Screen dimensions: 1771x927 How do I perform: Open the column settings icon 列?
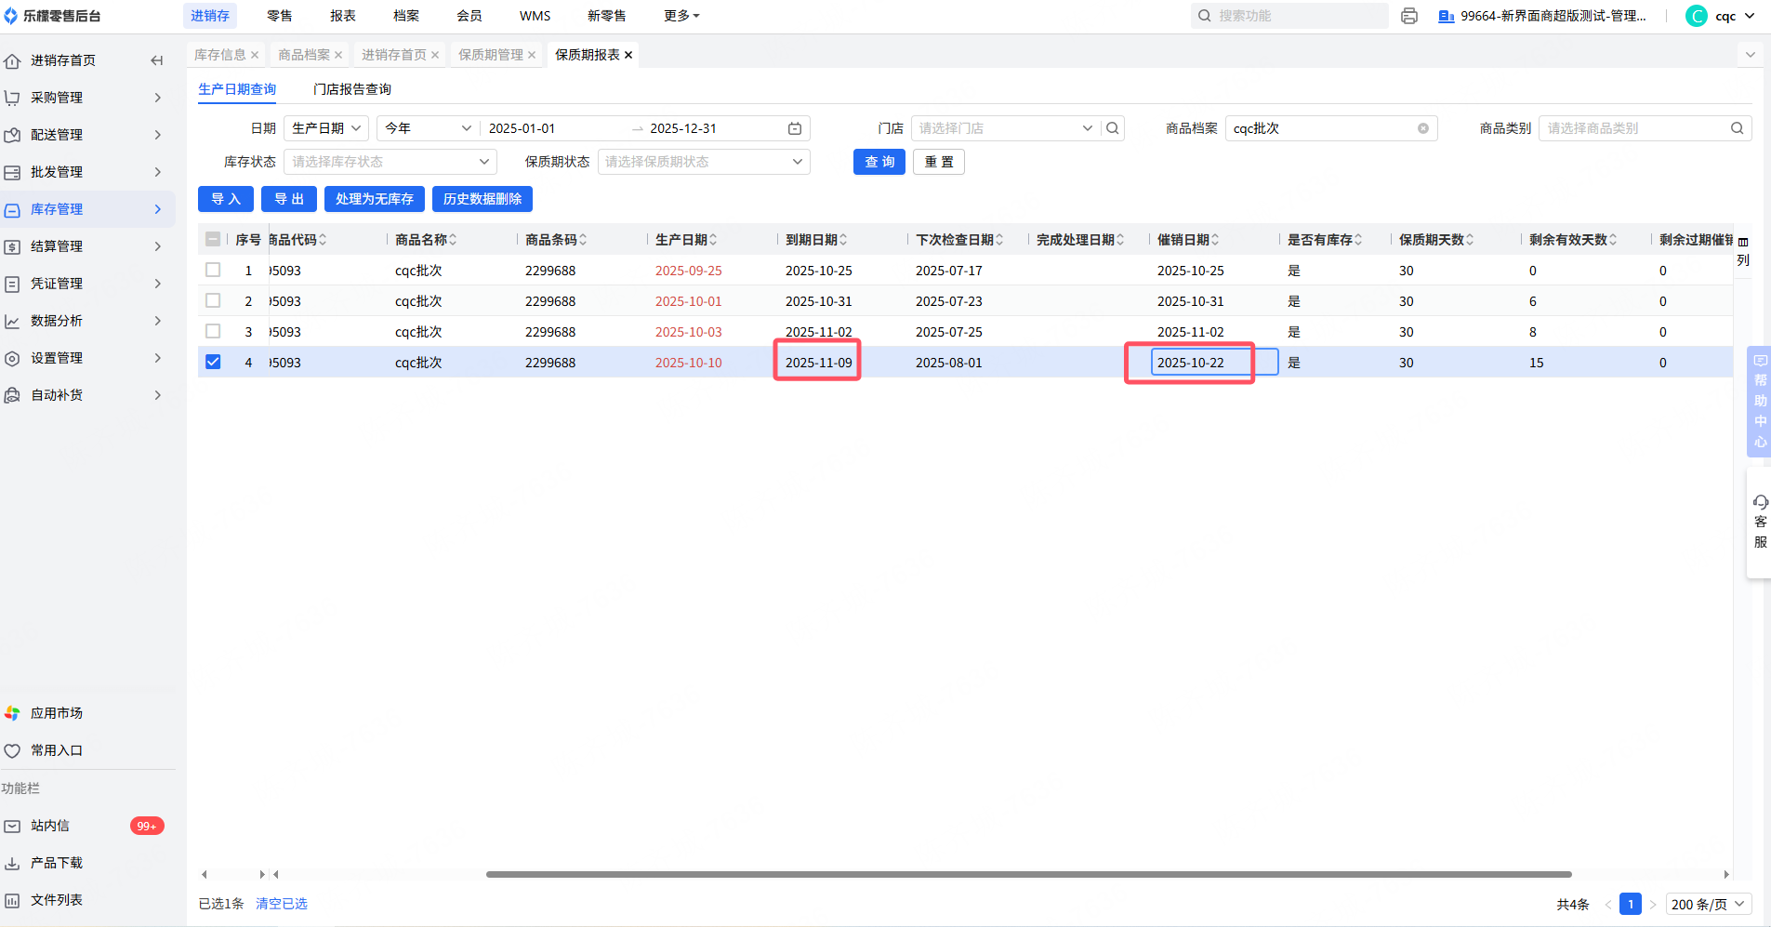click(x=1743, y=251)
